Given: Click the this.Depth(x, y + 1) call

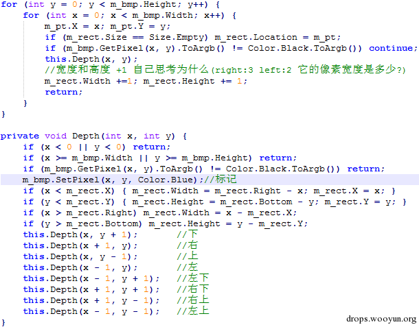Looking at the screenshot, I should point(80,234).
